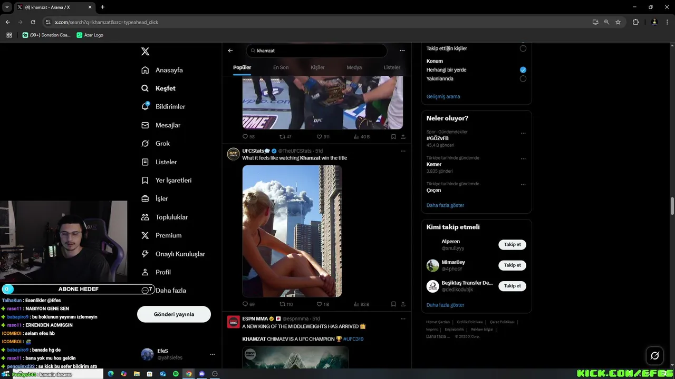
Task: Click the back arrow beside search box
Action: pos(230,51)
